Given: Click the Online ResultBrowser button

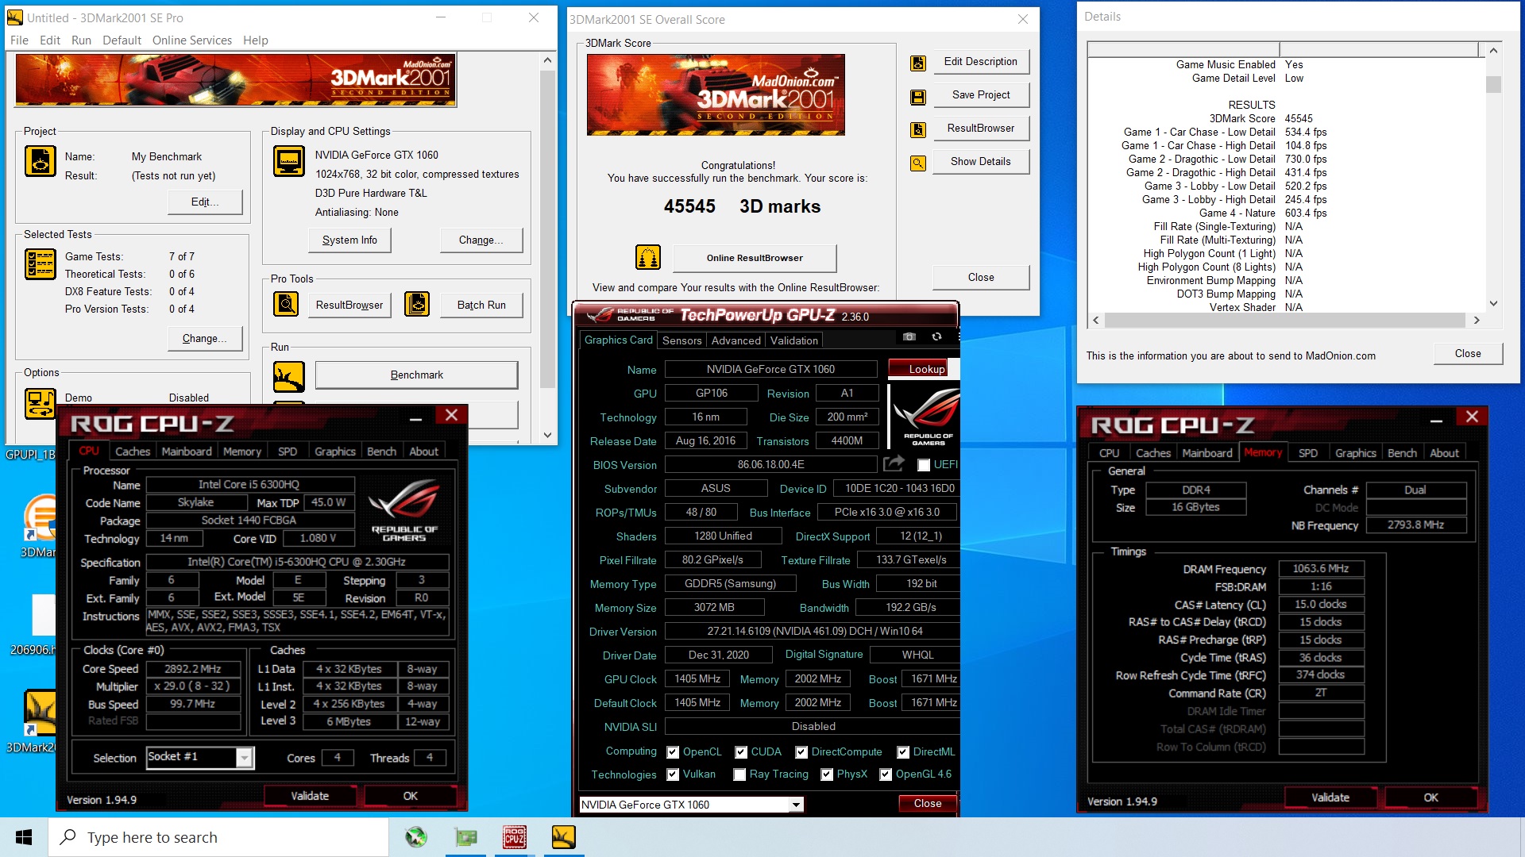Looking at the screenshot, I should (755, 258).
